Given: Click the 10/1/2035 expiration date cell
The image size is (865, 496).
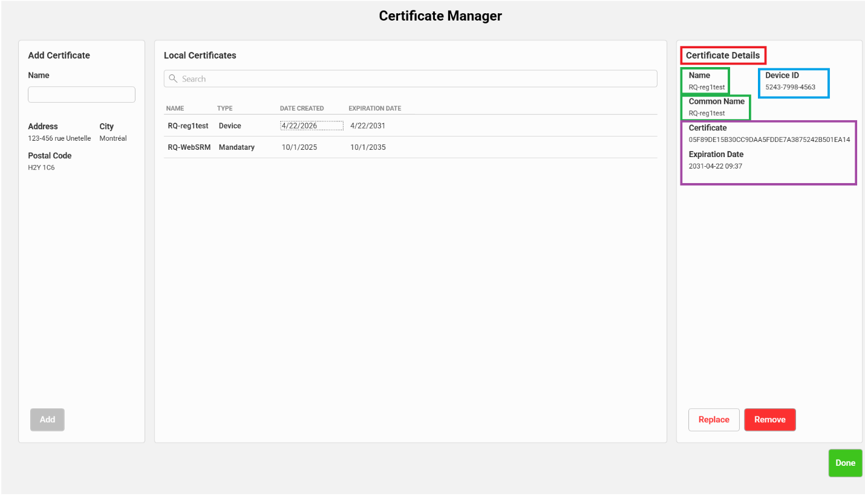Looking at the screenshot, I should pos(368,147).
